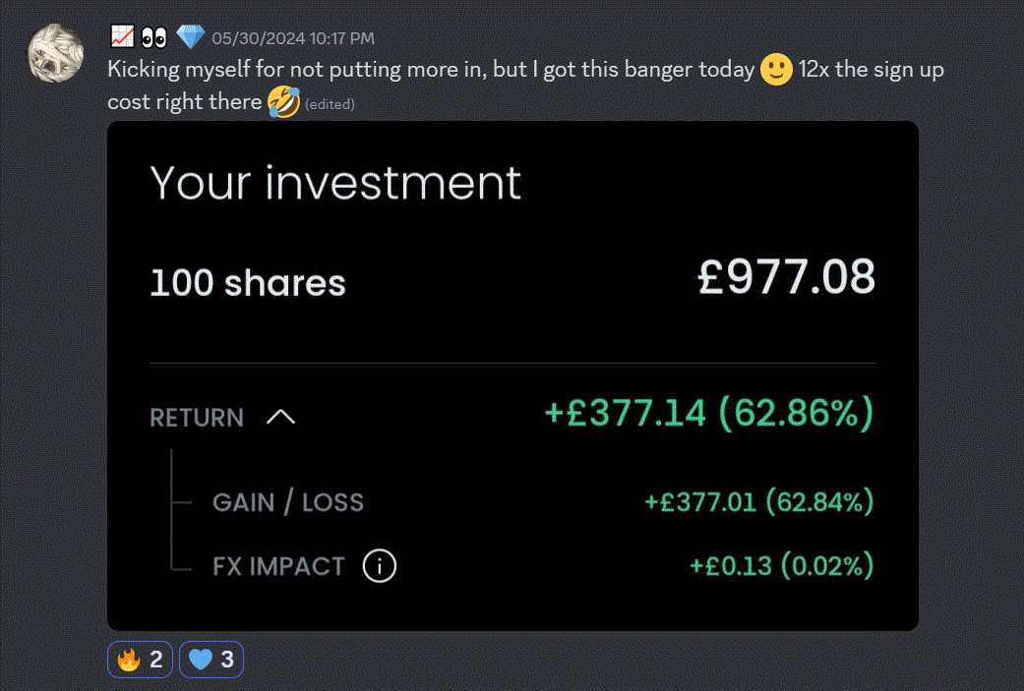This screenshot has width=1024, height=691.
Task: Click the £977.08 investment value
Action: pos(785,278)
